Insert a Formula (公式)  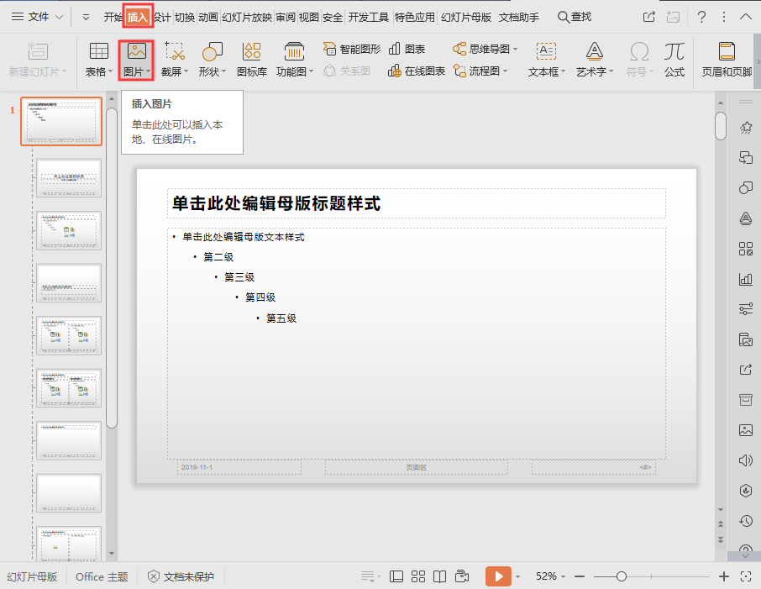[674, 60]
